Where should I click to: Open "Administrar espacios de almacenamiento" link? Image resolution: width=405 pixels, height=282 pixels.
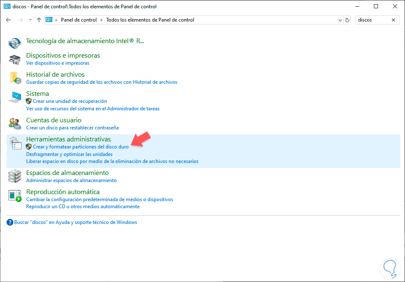coord(71,180)
